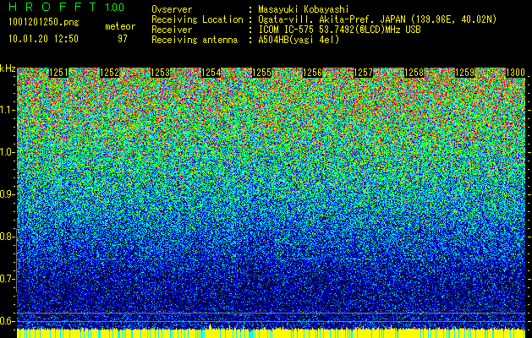
Task: Click the Receiving antenna label
Action: tap(195, 40)
